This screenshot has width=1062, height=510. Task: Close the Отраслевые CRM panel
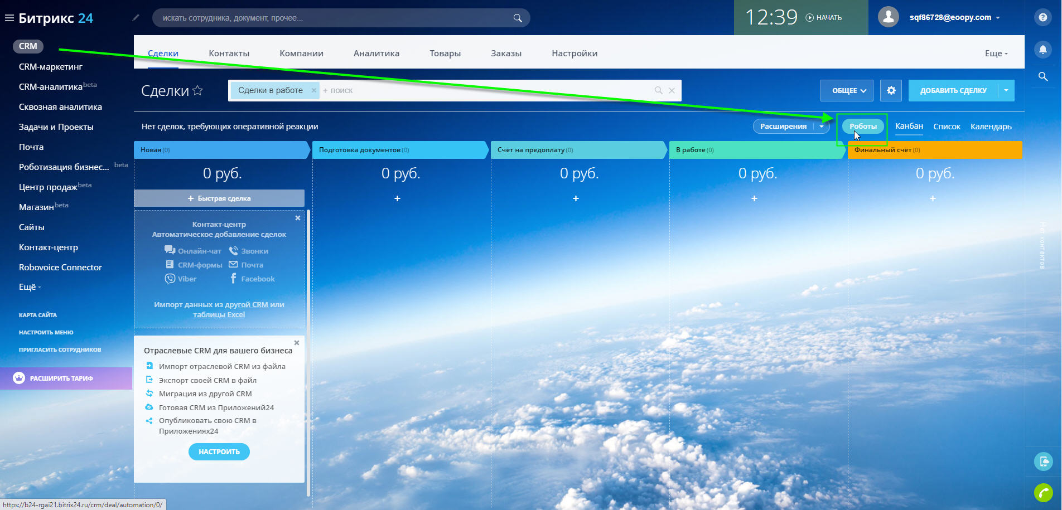pyautogui.click(x=297, y=343)
